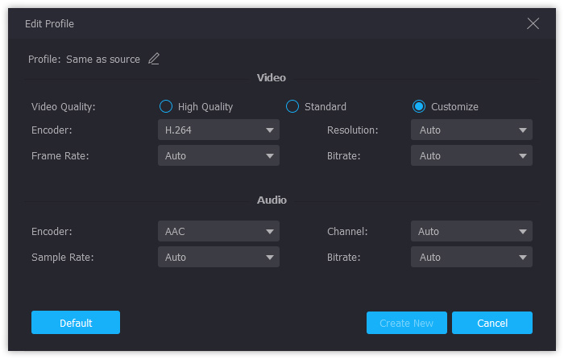Click the 'Same as source' profile name

coord(103,60)
